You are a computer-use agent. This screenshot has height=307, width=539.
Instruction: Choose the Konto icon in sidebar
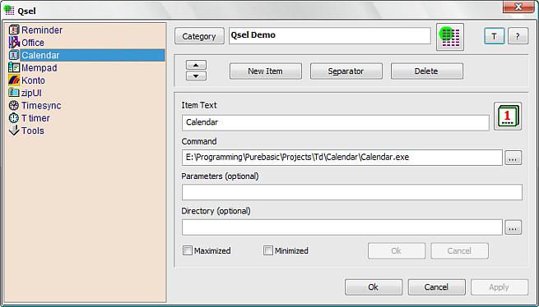(x=14, y=80)
